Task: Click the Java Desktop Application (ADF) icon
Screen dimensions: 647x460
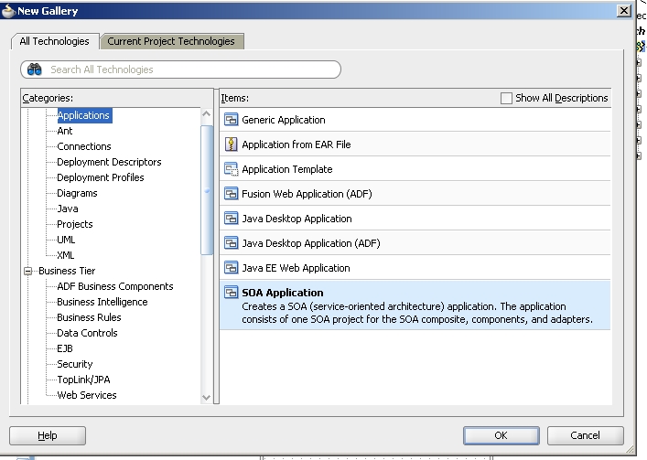Action: [x=231, y=243]
